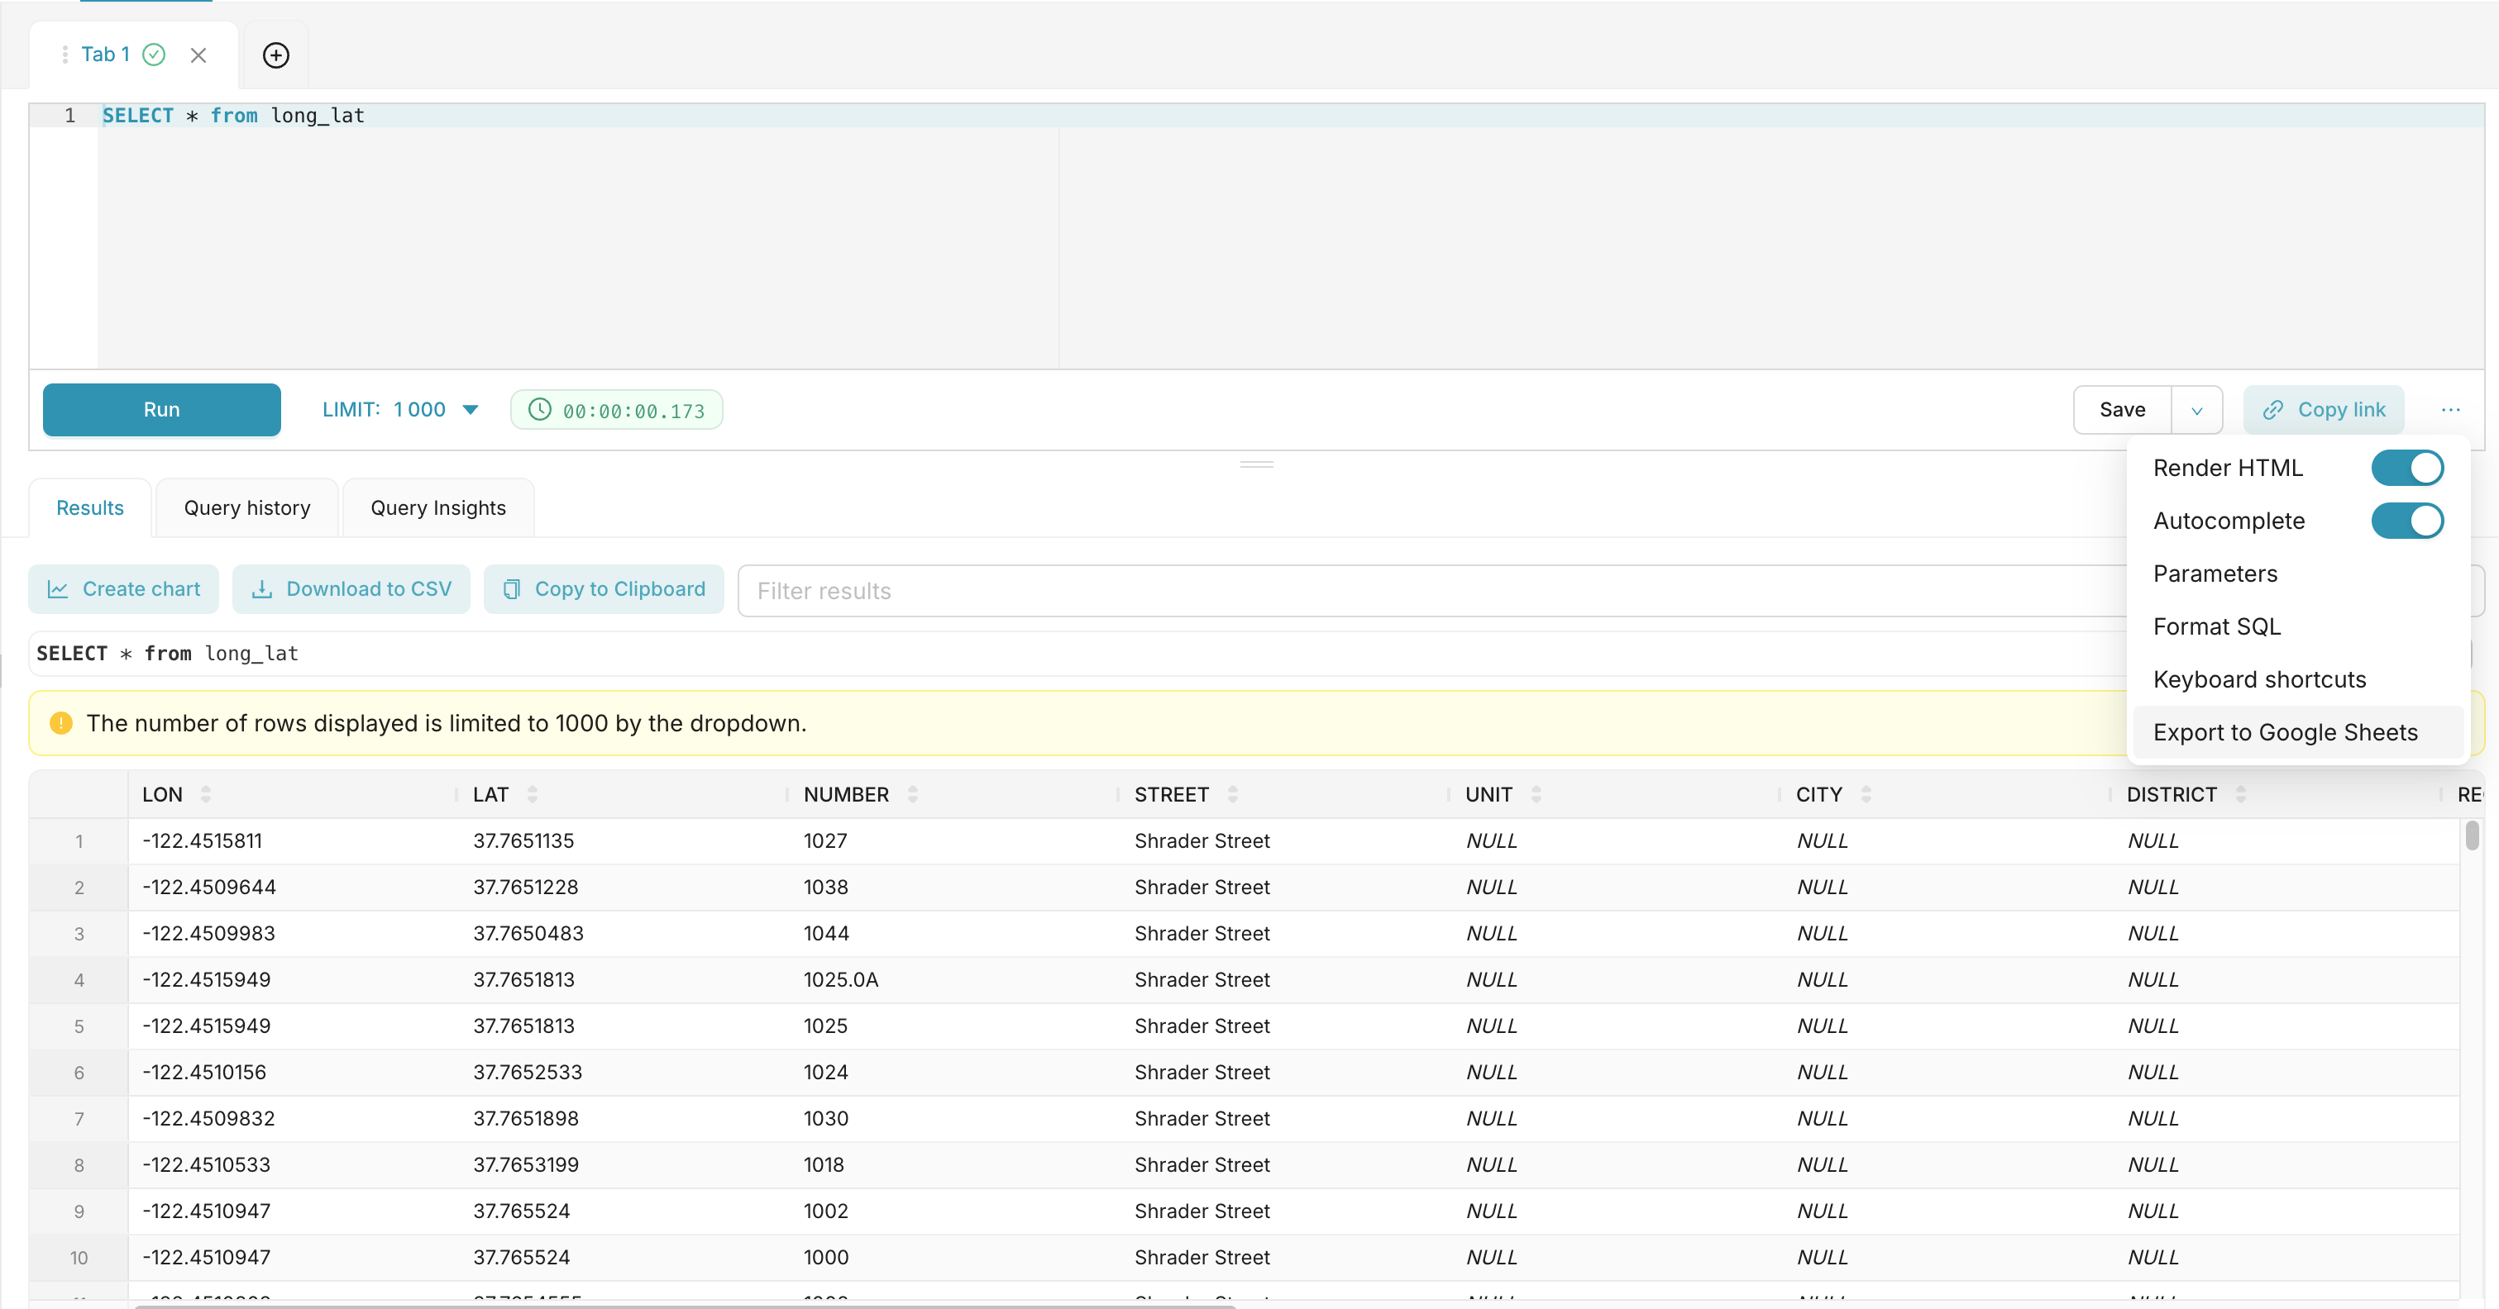The height and width of the screenshot is (1309, 2499).
Task: Click the clipboard icon on Copy to Clipboard
Action: [x=511, y=588]
